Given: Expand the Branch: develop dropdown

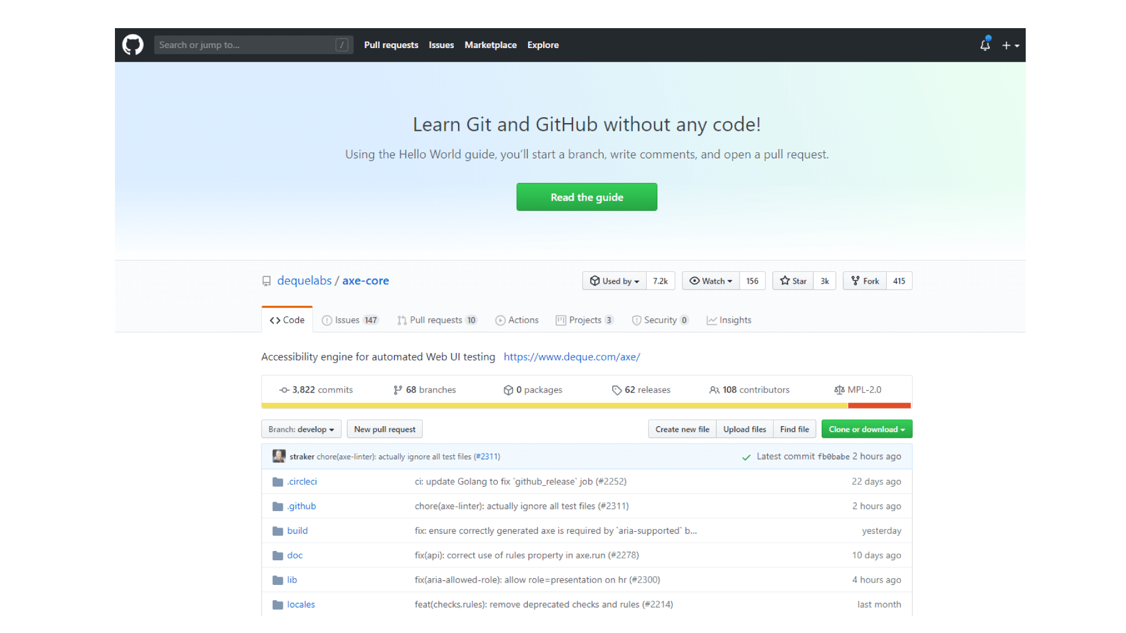Looking at the screenshot, I should click(301, 429).
